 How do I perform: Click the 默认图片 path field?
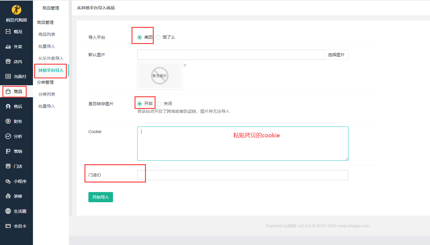(231, 55)
